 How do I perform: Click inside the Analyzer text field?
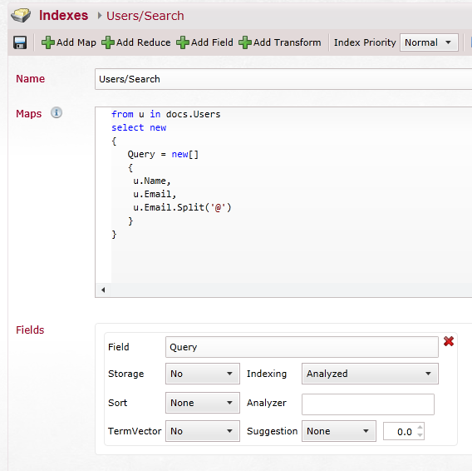point(368,404)
